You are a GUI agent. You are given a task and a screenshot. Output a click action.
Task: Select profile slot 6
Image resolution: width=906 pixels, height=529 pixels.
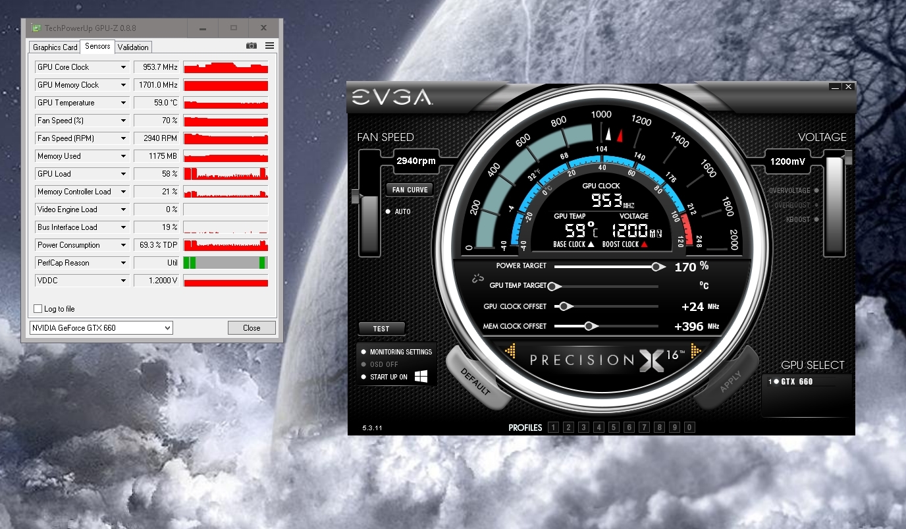[x=629, y=428]
